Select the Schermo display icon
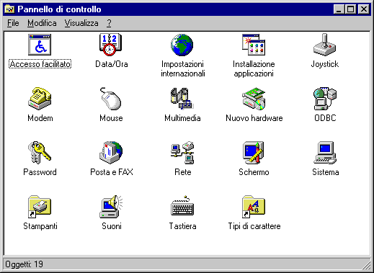 click(254, 153)
